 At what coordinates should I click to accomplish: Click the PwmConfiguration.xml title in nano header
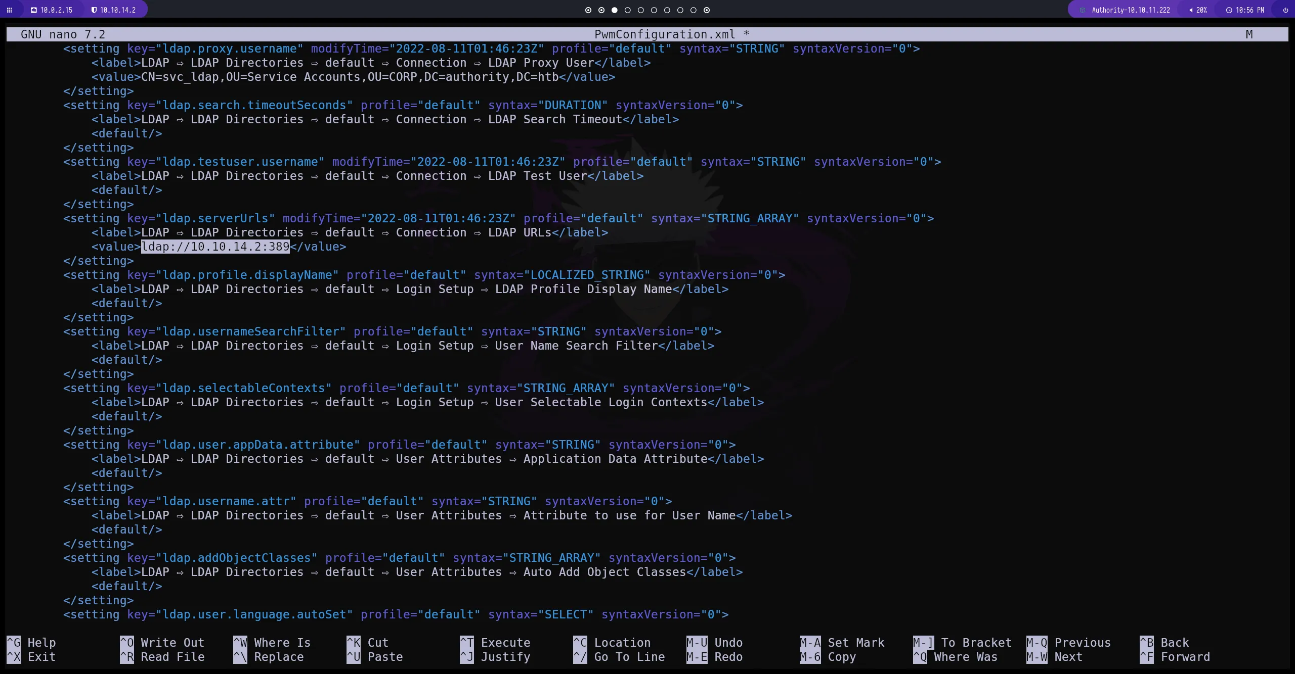point(664,34)
